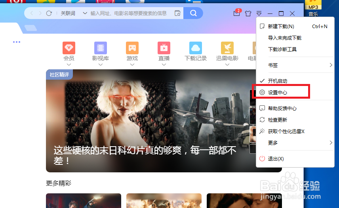Click the bookmark star icon in search bar
The width and height of the screenshot is (339, 208).
coord(177,13)
